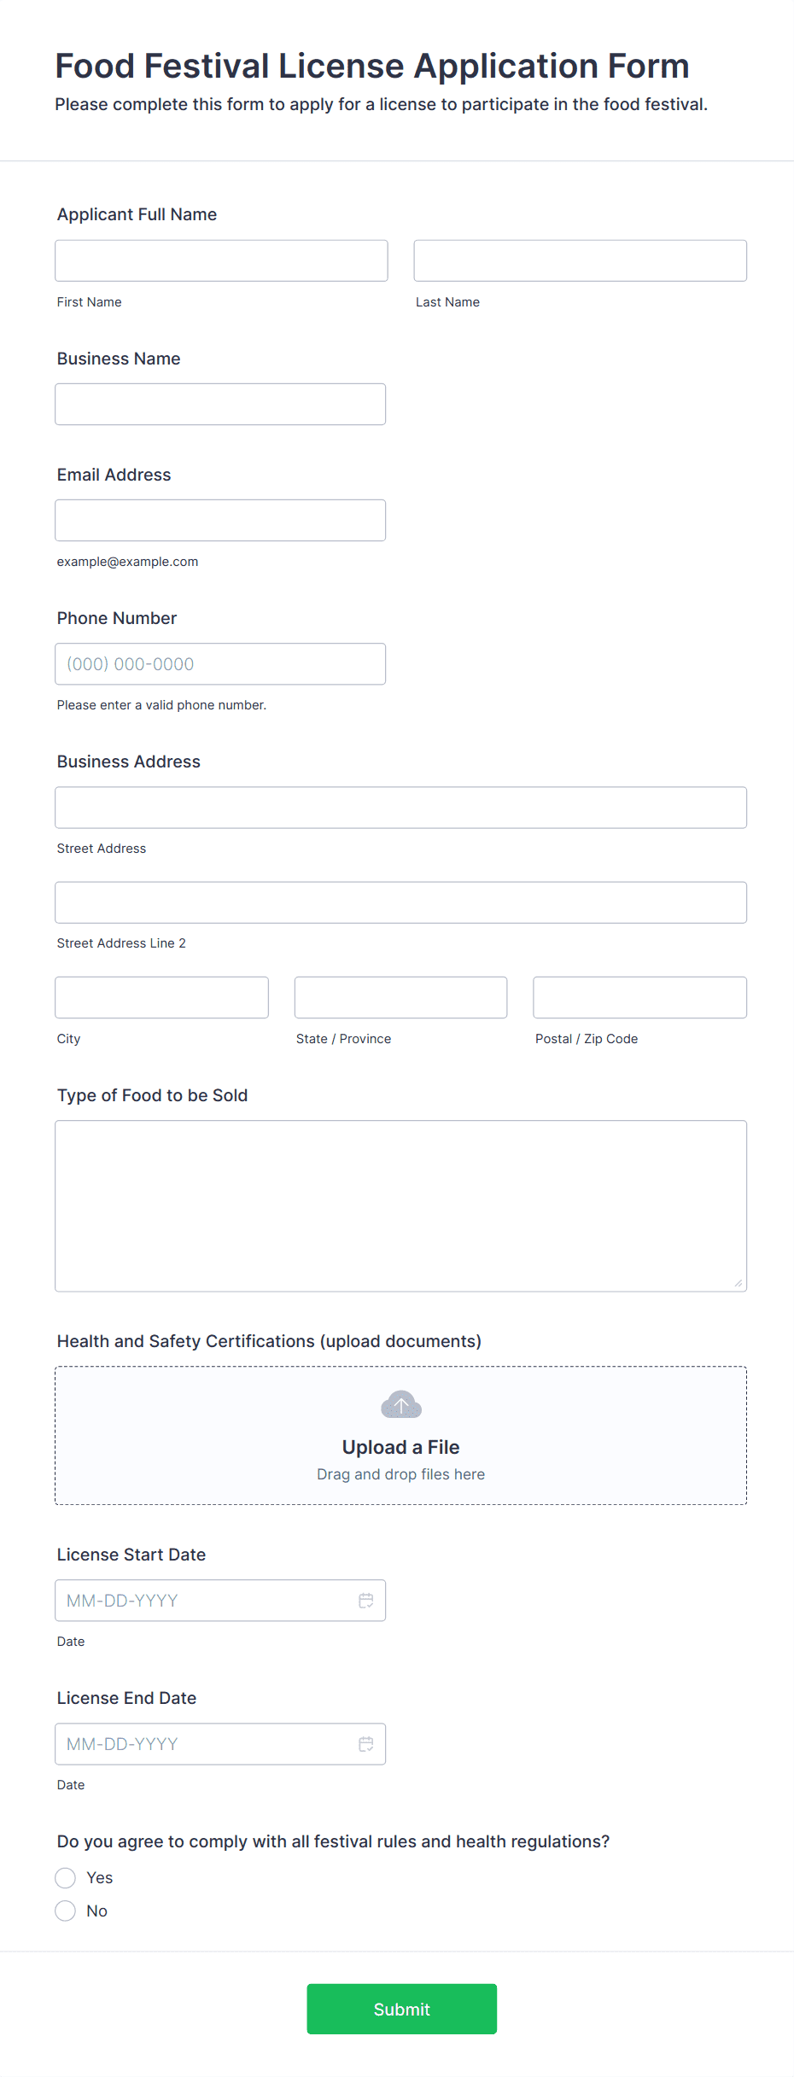Open the License End Date calendar picker

(x=366, y=1744)
